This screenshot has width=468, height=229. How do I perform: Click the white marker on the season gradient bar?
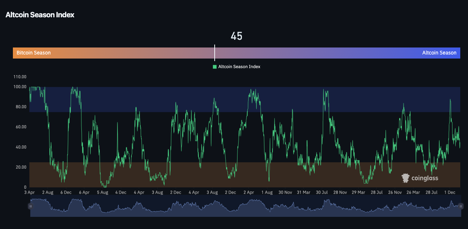[x=215, y=53]
